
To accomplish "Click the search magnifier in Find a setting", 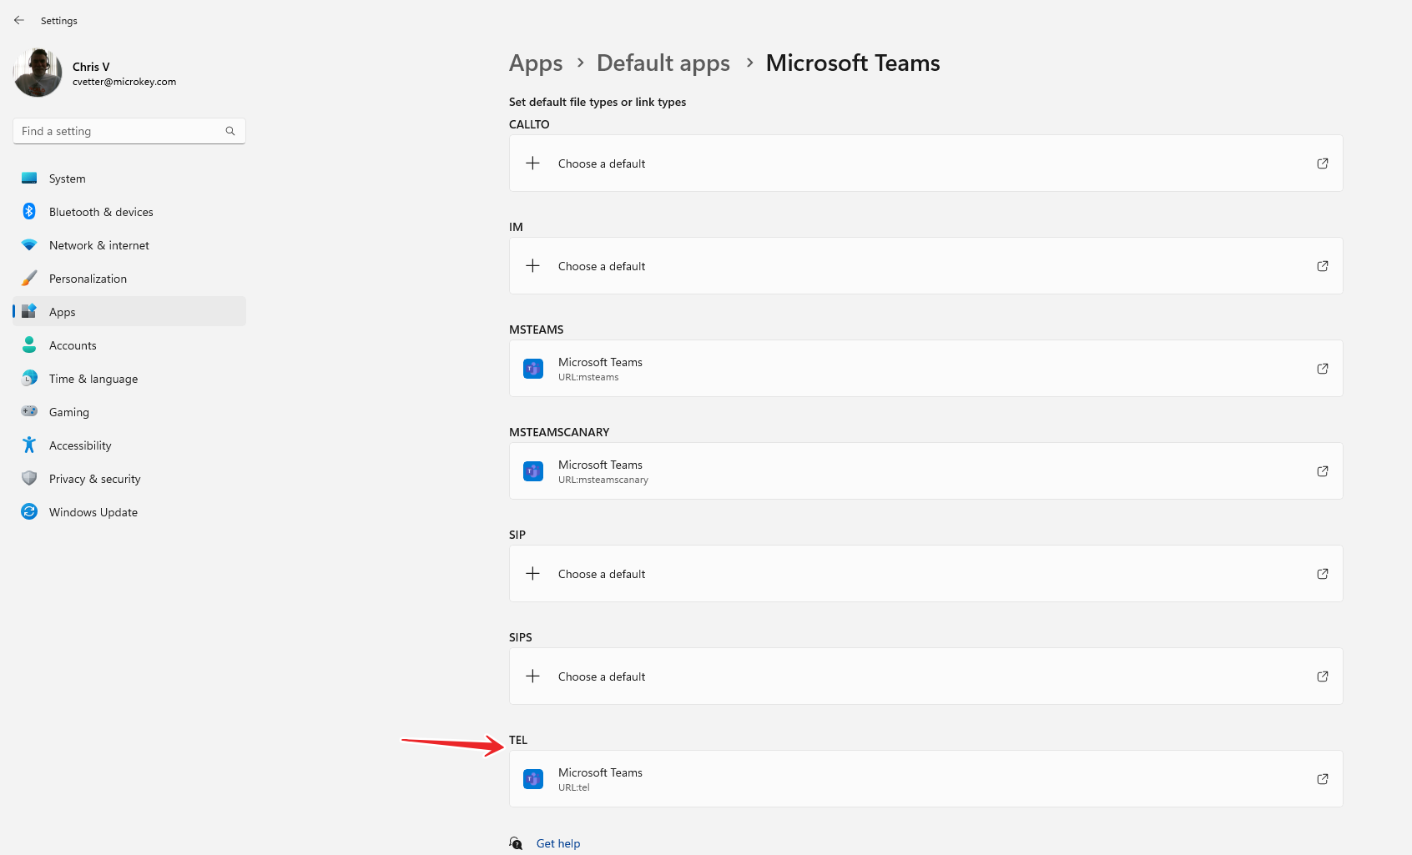I will click(230, 131).
